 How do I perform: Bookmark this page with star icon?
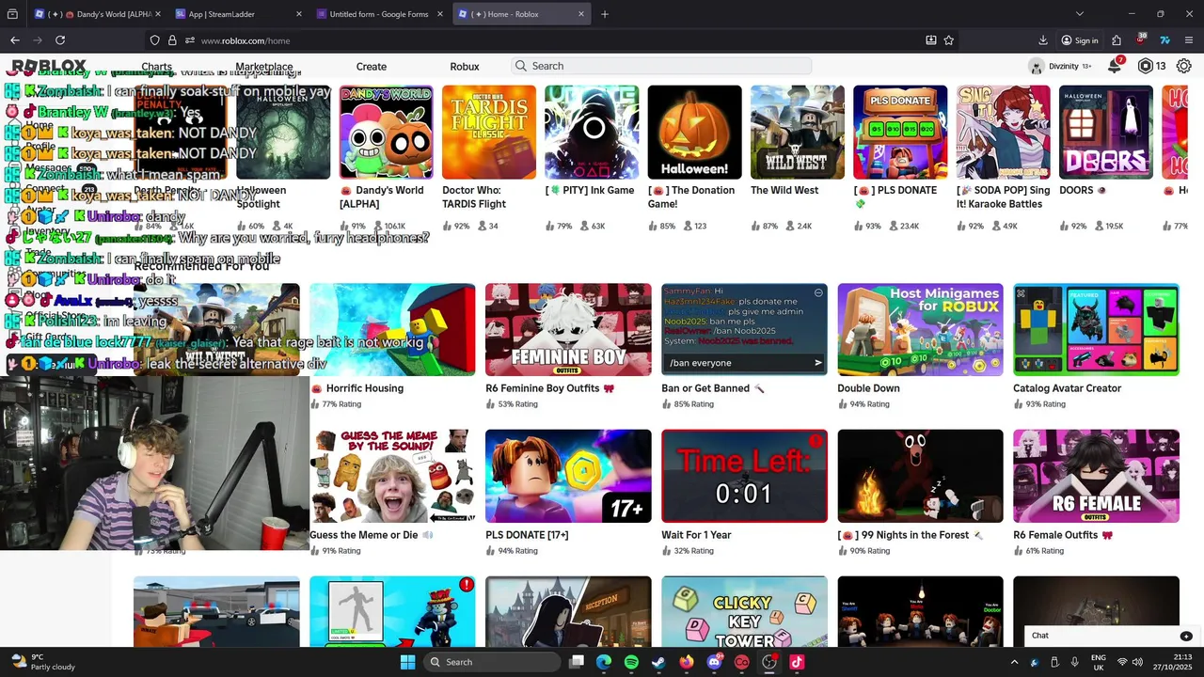pyautogui.click(x=949, y=40)
